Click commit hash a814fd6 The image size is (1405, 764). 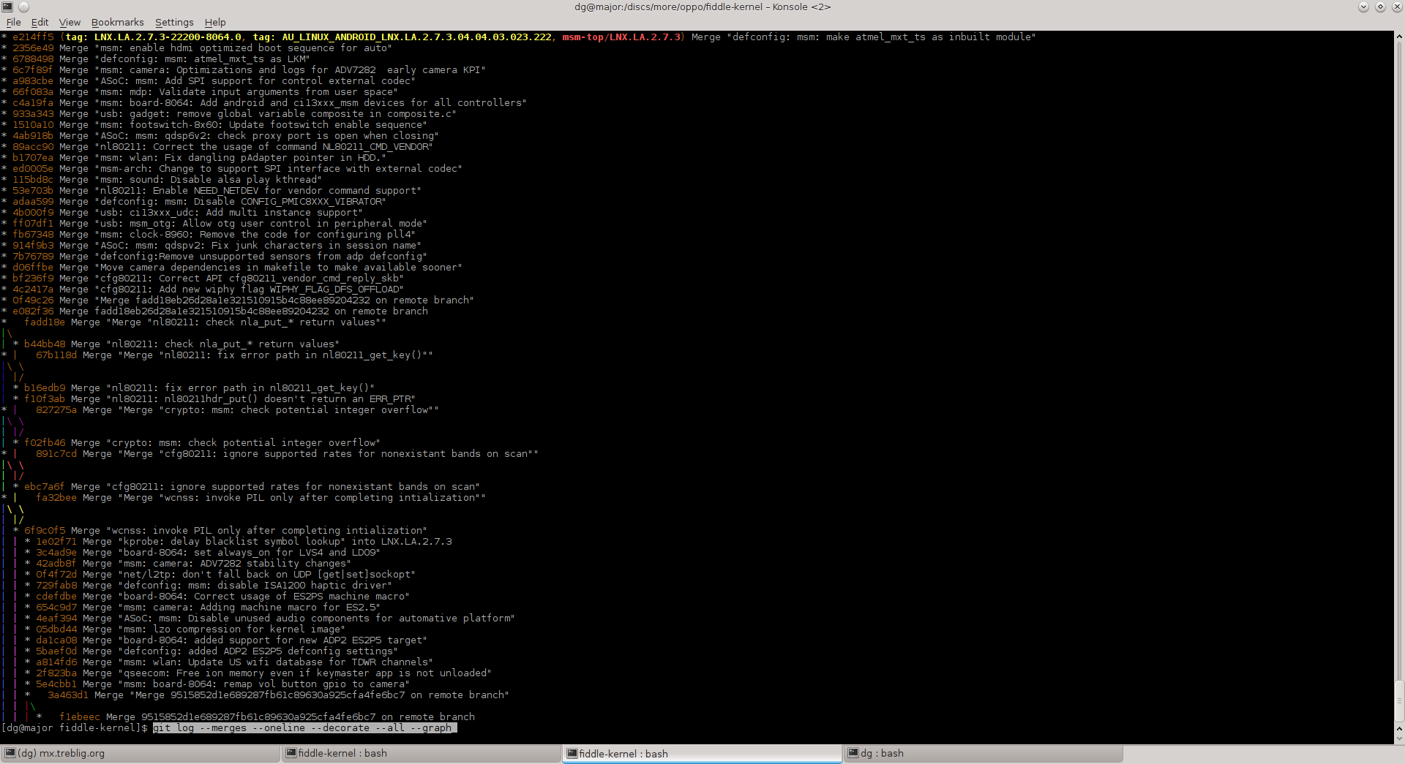[x=56, y=662]
